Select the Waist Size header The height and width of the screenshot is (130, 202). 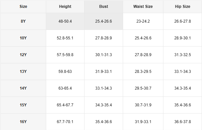point(143,7)
